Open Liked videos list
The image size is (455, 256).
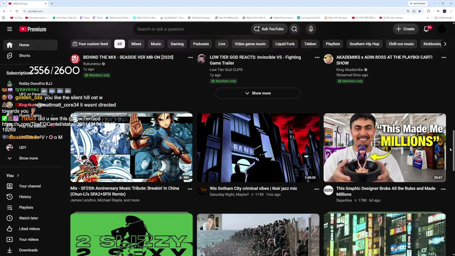tap(30, 229)
